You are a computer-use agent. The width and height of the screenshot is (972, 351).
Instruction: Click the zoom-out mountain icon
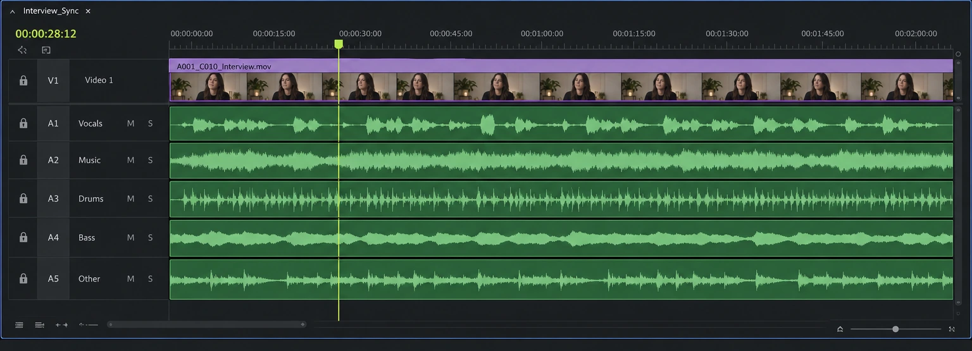pyautogui.click(x=840, y=329)
